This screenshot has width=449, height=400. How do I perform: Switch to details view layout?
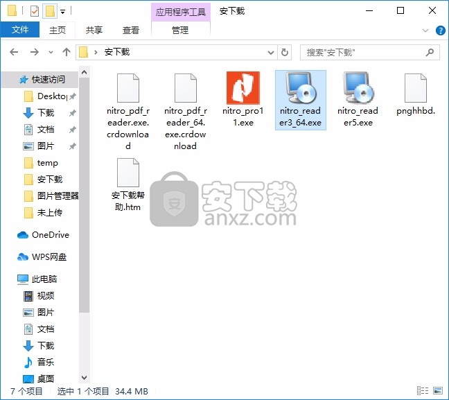point(423,391)
